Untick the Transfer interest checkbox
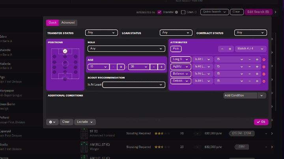Viewport: 284px width, 159px height. (x=159, y=12)
